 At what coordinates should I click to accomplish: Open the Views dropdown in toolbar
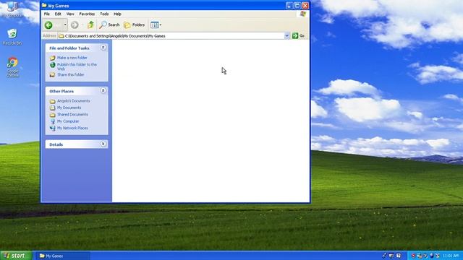point(156,25)
